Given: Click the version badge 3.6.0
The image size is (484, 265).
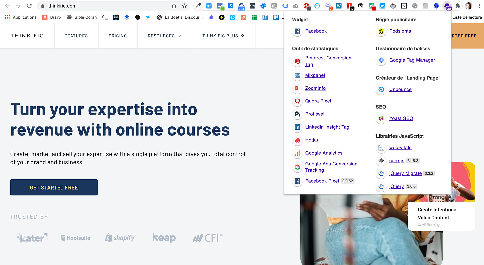Looking at the screenshot, I should (411, 186).
